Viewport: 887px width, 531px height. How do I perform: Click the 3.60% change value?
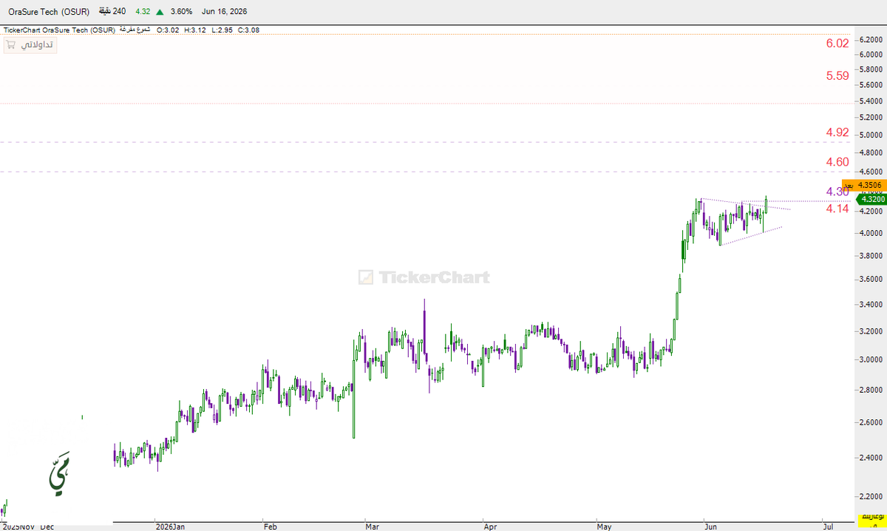(180, 12)
